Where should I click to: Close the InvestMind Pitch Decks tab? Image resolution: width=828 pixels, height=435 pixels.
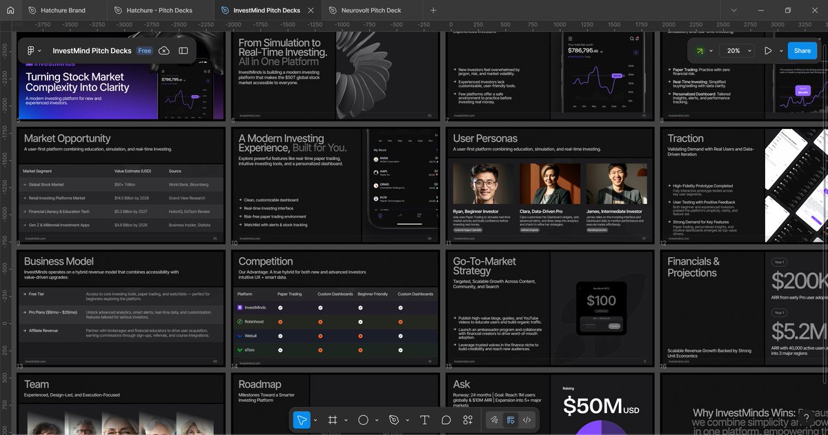click(311, 10)
